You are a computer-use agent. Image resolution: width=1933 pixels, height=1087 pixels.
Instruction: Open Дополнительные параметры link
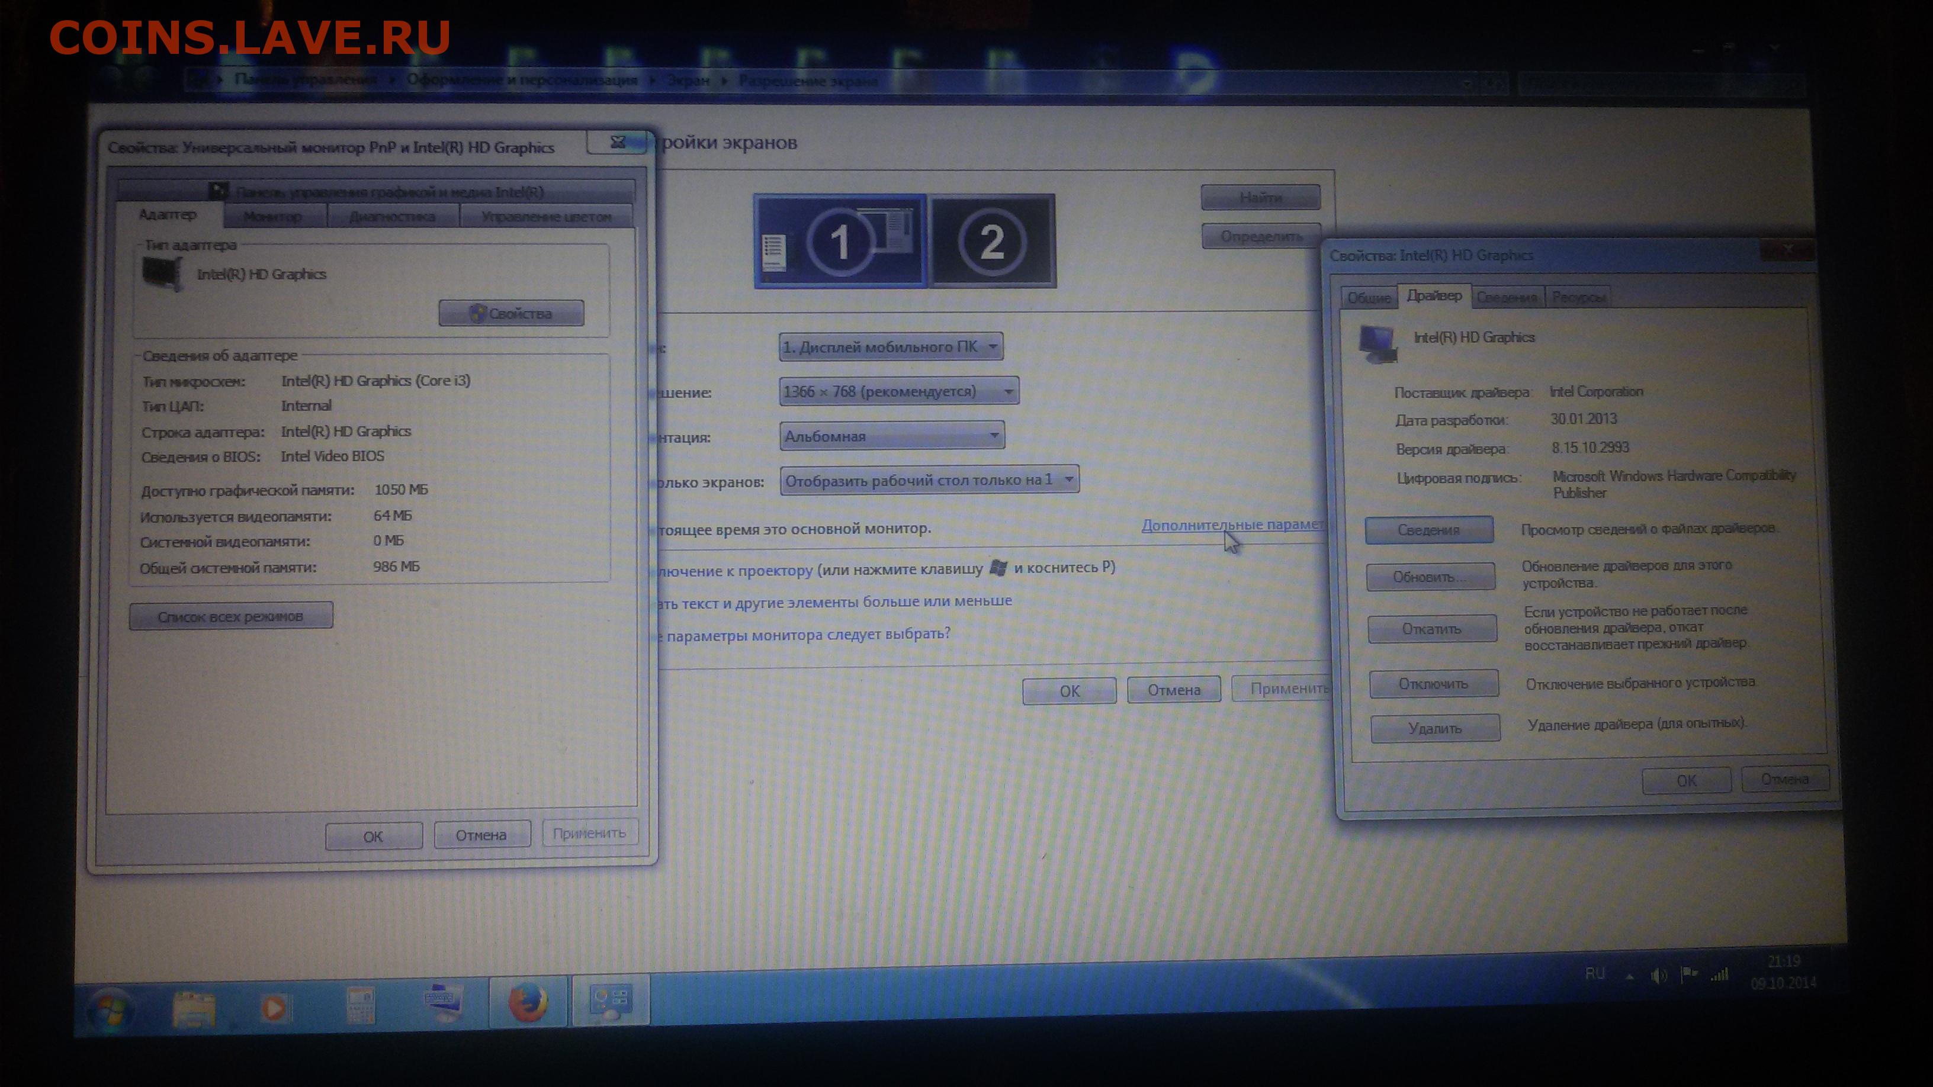(x=1232, y=525)
